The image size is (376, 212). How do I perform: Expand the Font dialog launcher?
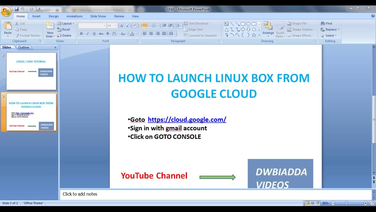click(x=137, y=41)
